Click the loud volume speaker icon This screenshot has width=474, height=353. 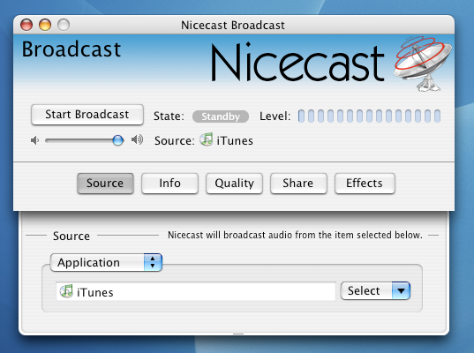(137, 140)
